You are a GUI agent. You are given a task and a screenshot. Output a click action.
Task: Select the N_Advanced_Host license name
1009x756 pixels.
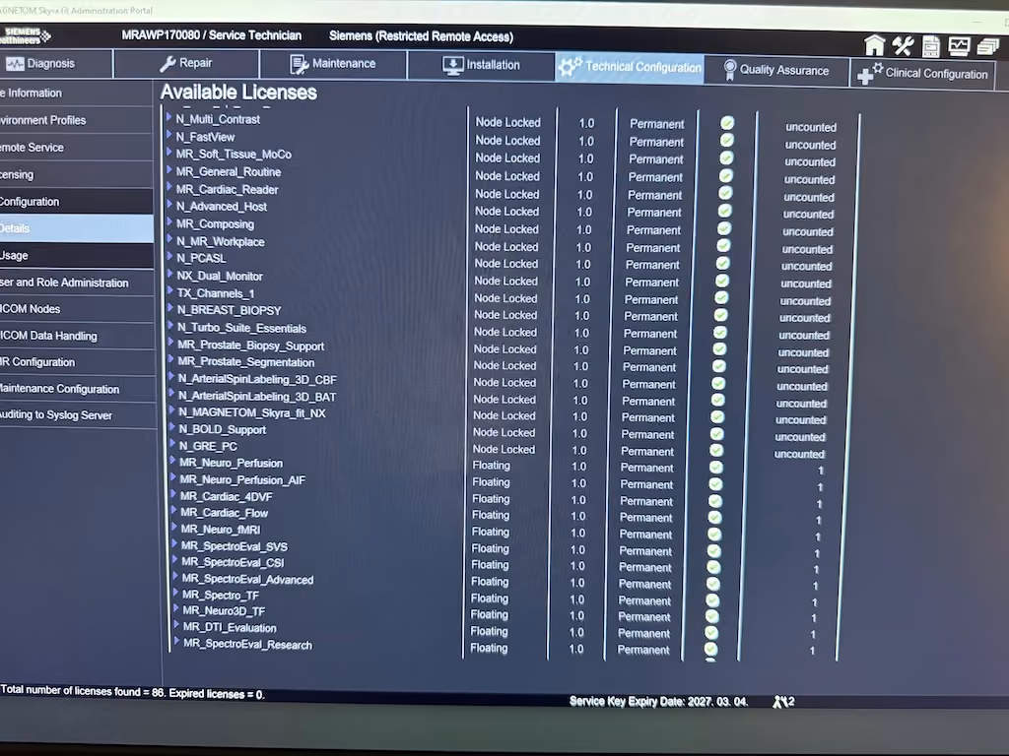[x=222, y=207]
